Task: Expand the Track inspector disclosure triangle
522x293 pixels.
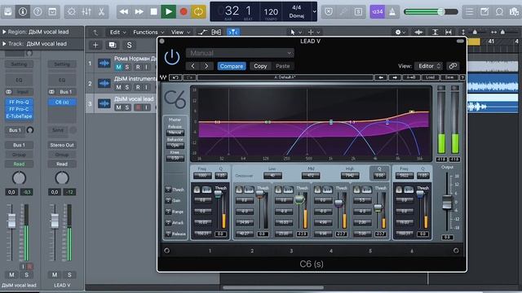Action: pyautogui.click(x=4, y=43)
